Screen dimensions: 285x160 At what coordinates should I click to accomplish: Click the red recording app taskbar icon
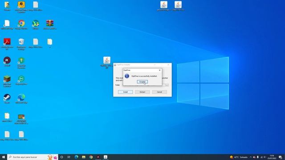[x=98, y=157]
